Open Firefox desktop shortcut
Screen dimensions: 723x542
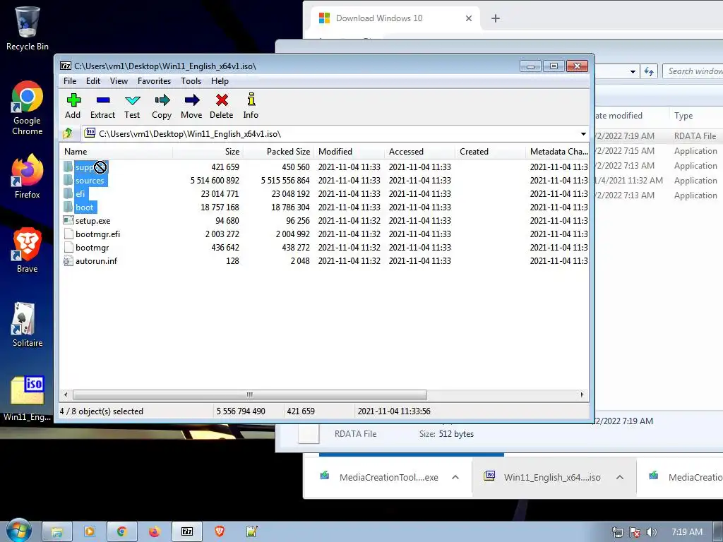click(28, 176)
